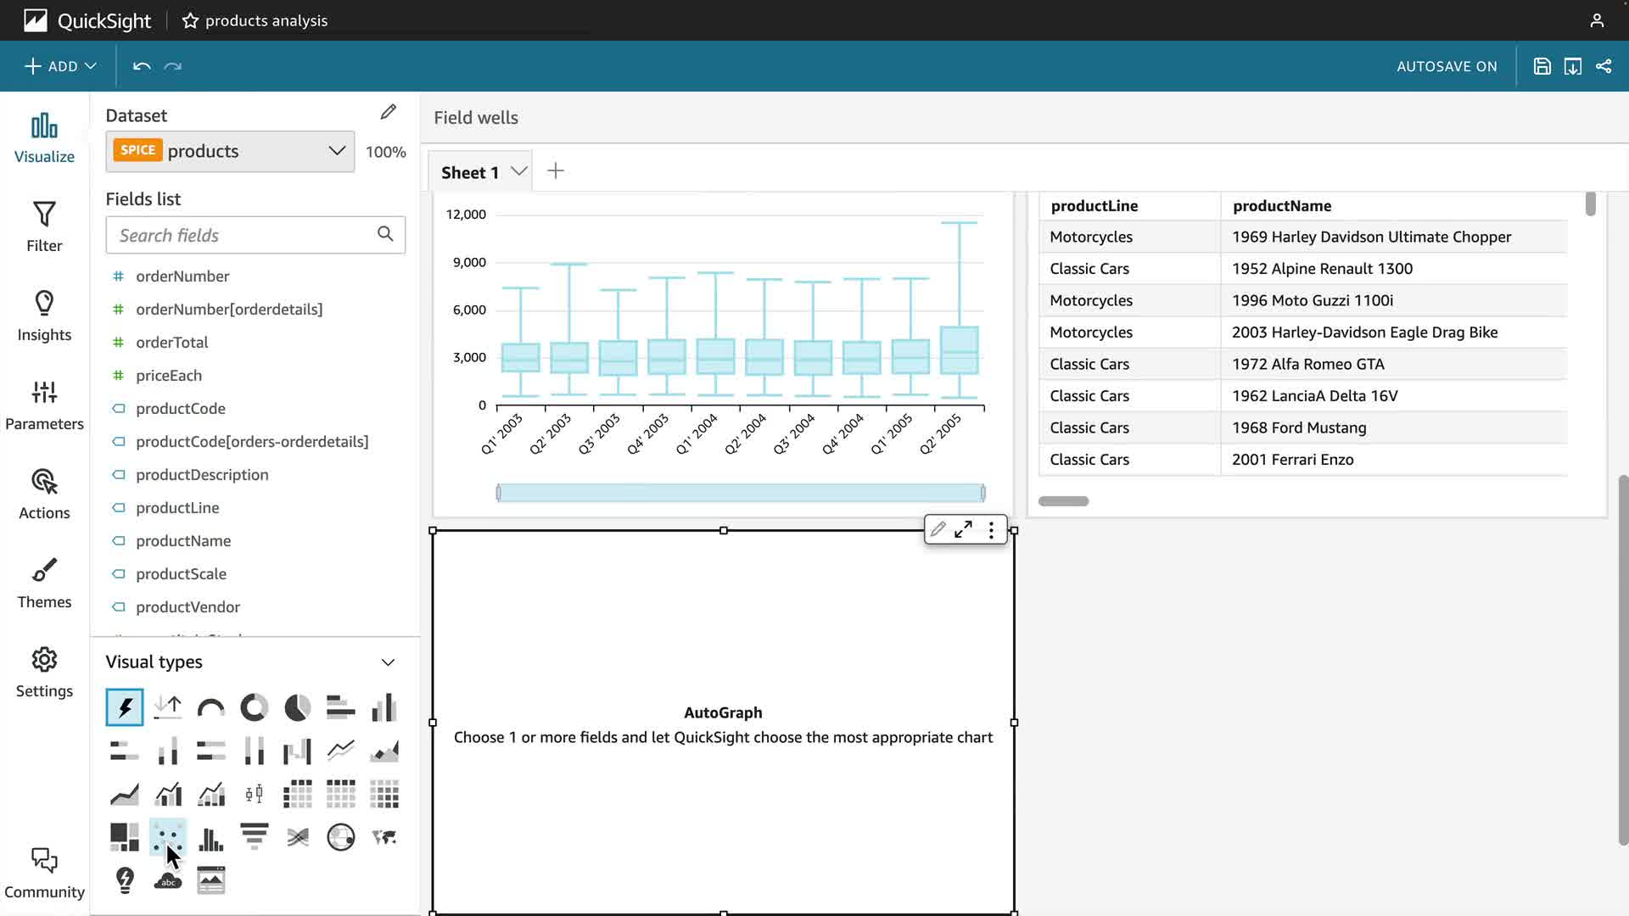This screenshot has height=916, width=1629.
Task: Select the AutoGraph lightning bolt visual type
Action: (x=125, y=707)
